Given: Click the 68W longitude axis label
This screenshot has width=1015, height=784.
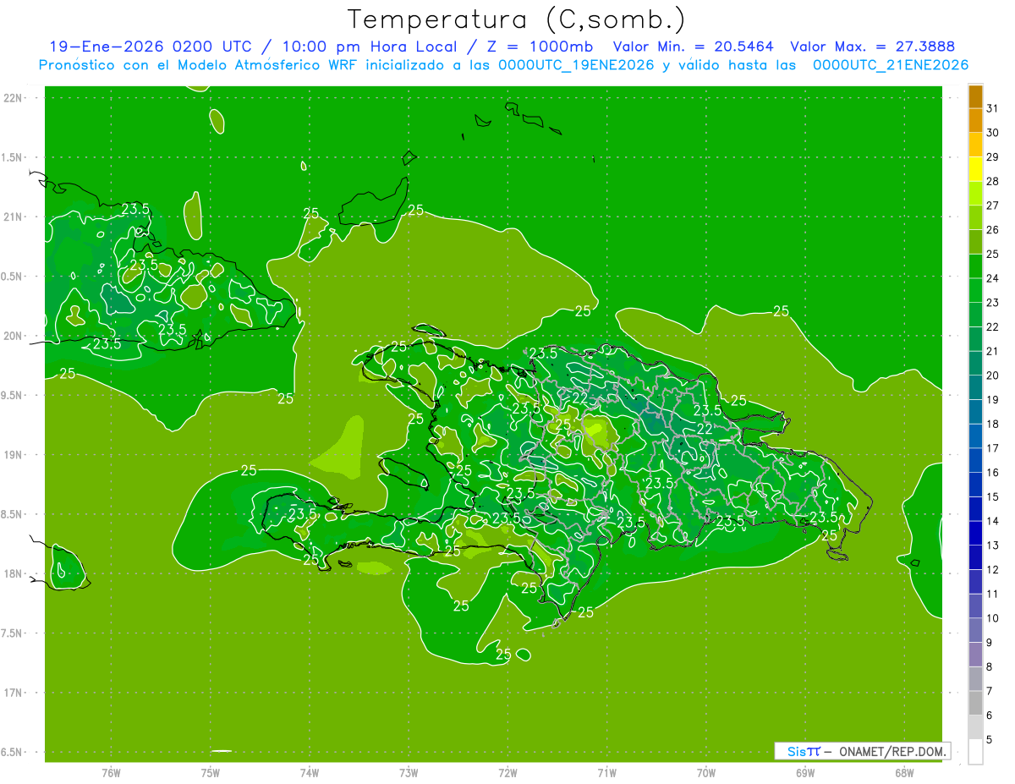Looking at the screenshot, I should point(904,772).
